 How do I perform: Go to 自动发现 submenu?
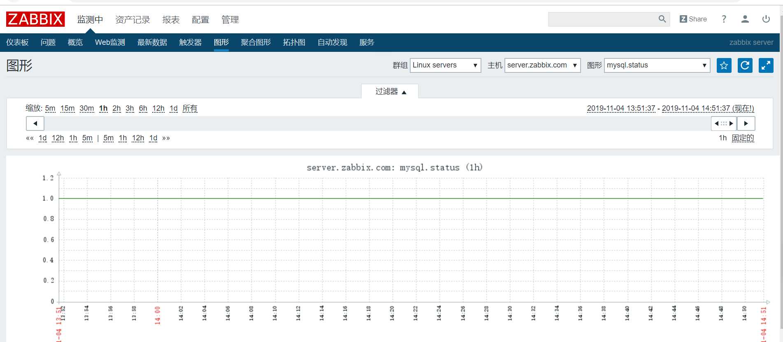click(332, 42)
